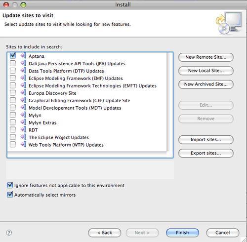Viewport: 247px width, 242px height.
Task: Enable the Europa Discovery Site checkbox
Action: click(x=13, y=93)
